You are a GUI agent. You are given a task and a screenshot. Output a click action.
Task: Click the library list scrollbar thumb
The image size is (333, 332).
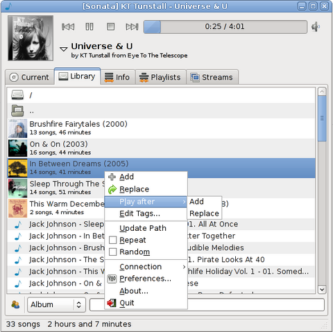point(322,119)
